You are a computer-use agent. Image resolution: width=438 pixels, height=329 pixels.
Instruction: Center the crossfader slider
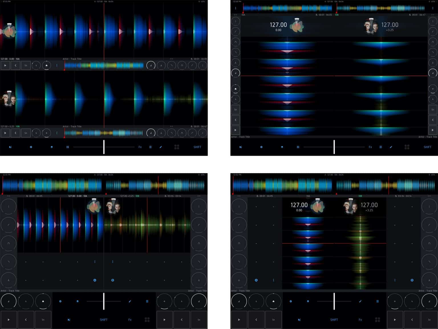[104, 147]
